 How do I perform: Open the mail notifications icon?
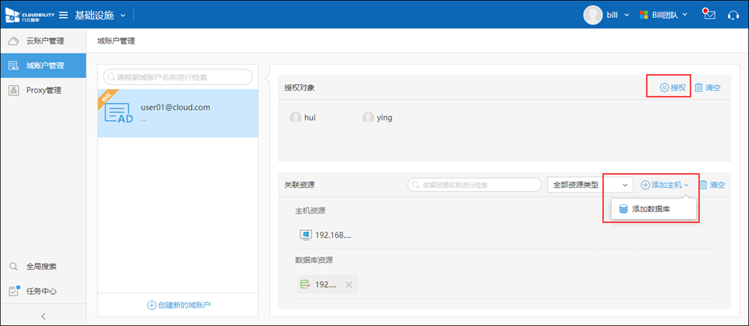(x=708, y=15)
